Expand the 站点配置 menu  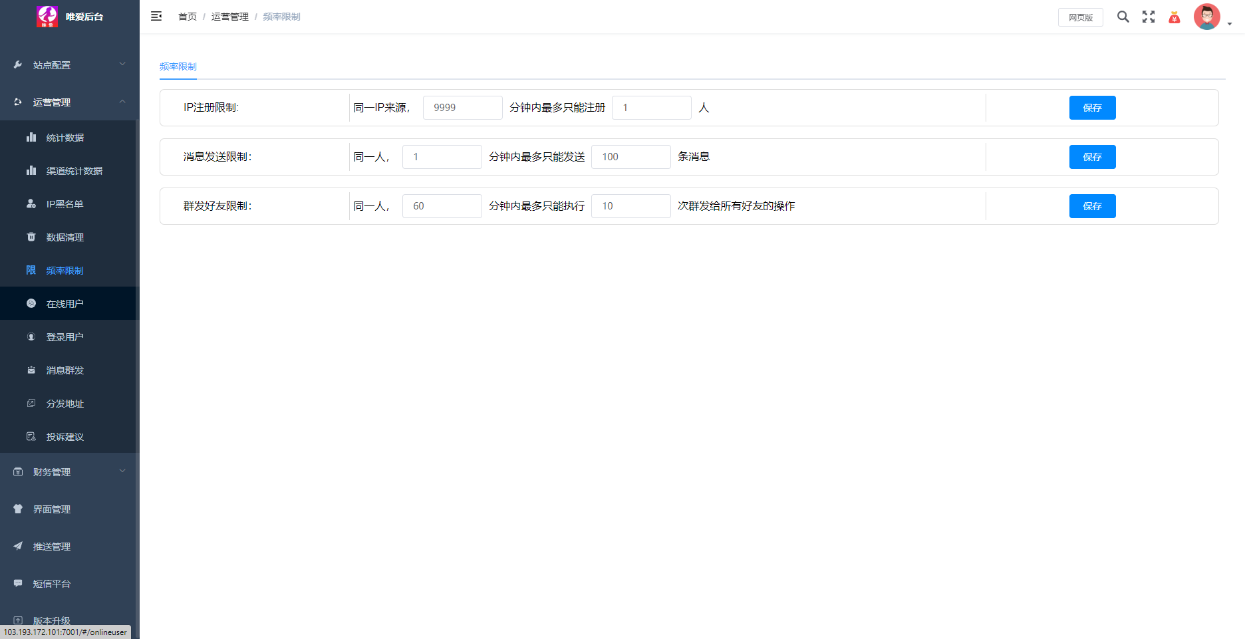click(x=69, y=65)
